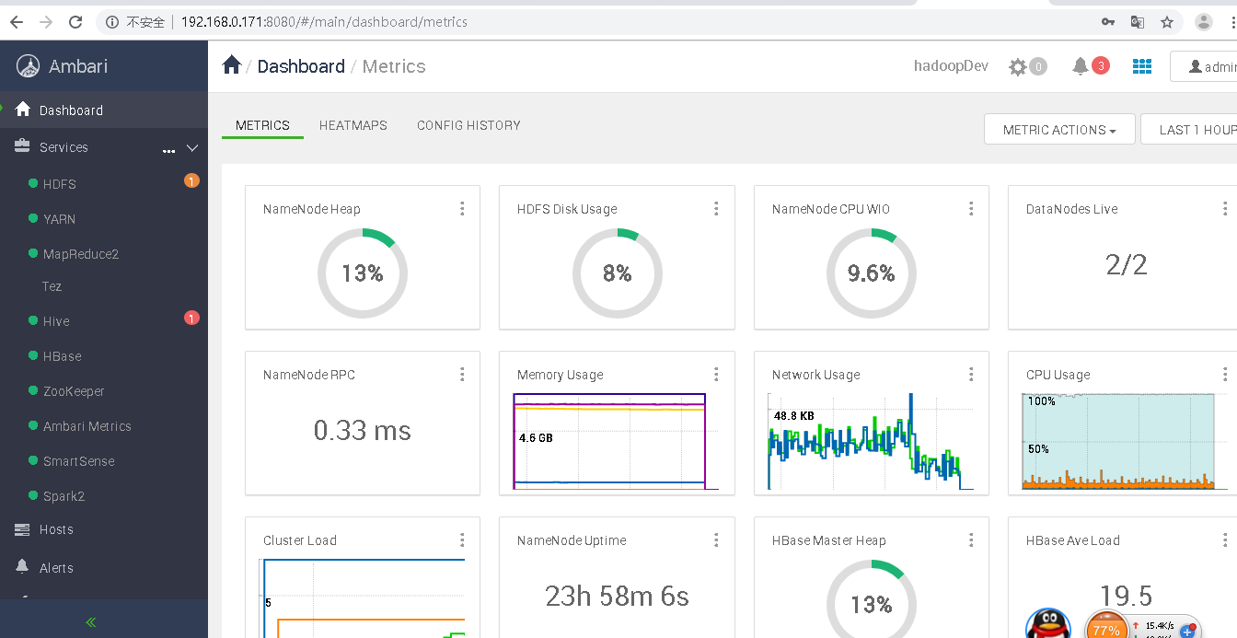Switch to the HEATMAPS tab
This screenshot has height=638, width=1237.
pyautogui.click(x=353, y=125)
